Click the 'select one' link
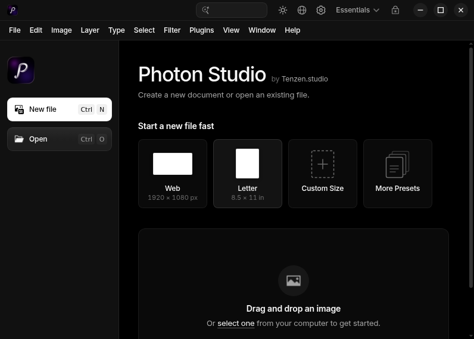Screen dimensions: 474x339 pyautogui.click(x=236, y=324)
